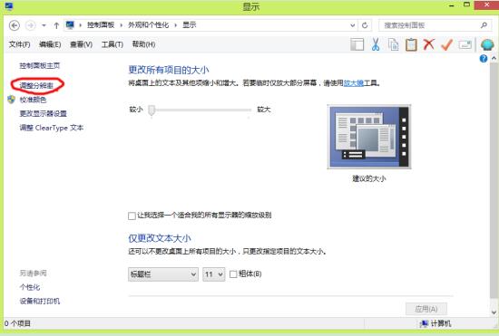This screenshot has height=336, width=499.
Task: Open 调整 ClearType 文本 link
Action: [52, 128]
